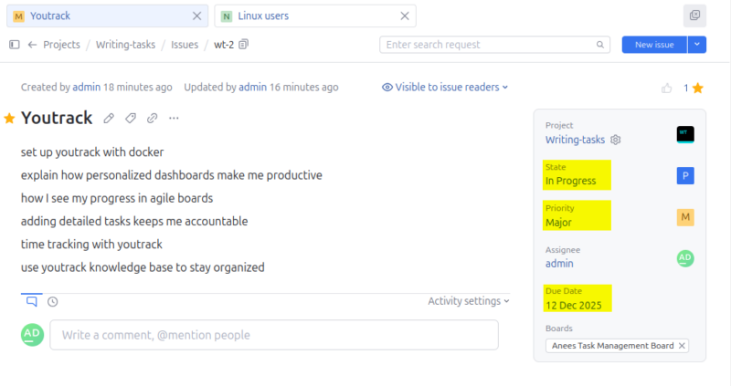Close the Youtrack tab
The height and width of the screenshot is (386, 731).
(x=197, y=16)
